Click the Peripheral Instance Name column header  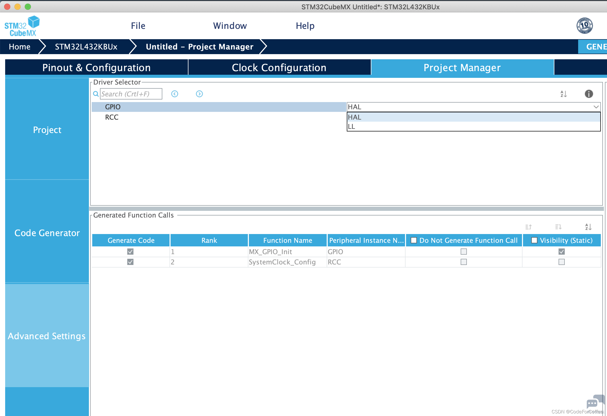[x=366, y=240]
